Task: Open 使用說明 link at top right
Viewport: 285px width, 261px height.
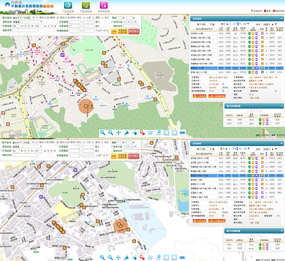Action: [x=256, y=11]
